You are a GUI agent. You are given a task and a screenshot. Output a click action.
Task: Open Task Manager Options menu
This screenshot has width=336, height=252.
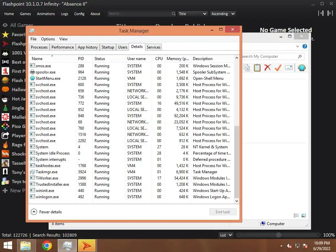tap(48, 39)
